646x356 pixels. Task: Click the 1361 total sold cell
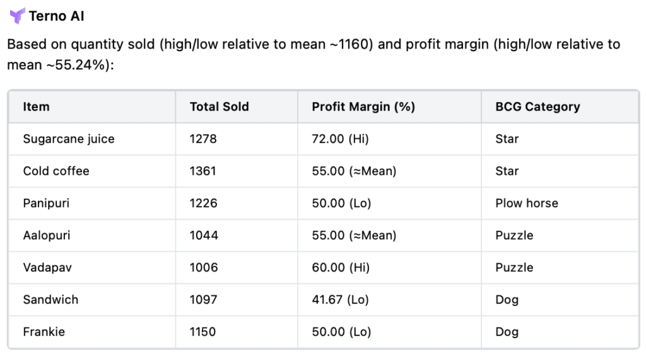pyautogui.click(x=203, y=171)
